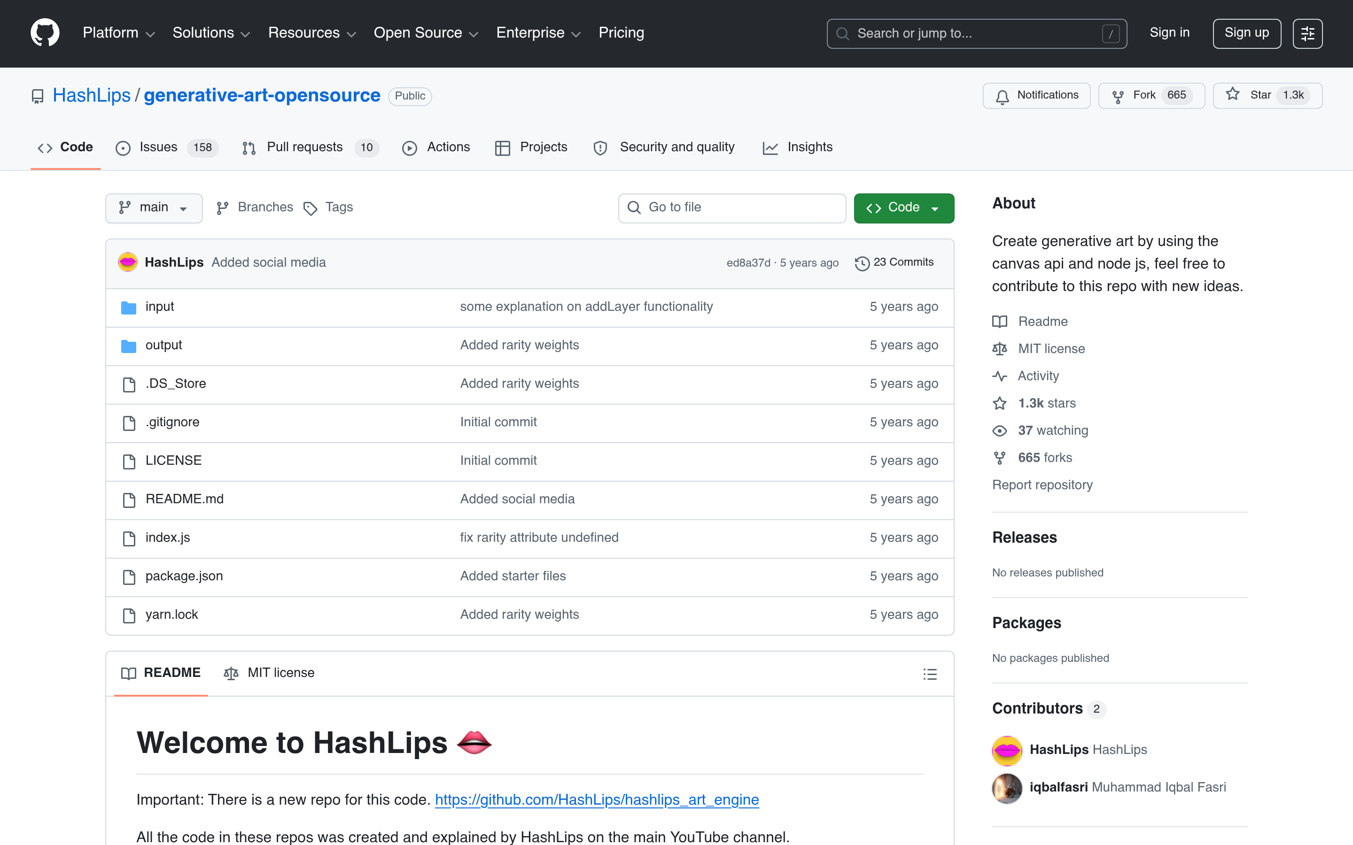This screenshot has width=1353, height=845.
Task: Open the HashLips owner link
Action: 92,96
